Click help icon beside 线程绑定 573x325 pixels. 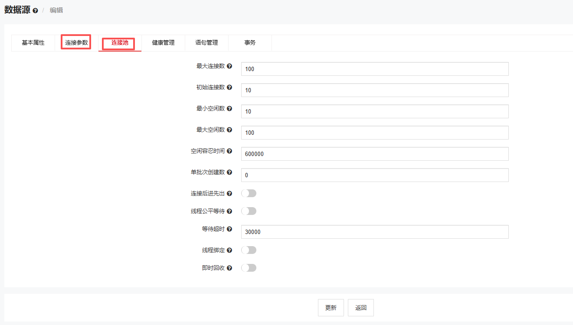[x=229, y=250]
